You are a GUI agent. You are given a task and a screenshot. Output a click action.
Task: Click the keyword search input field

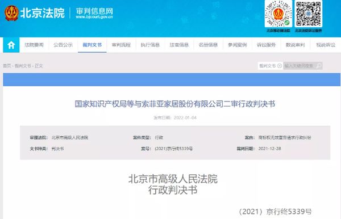click(300, 66)
